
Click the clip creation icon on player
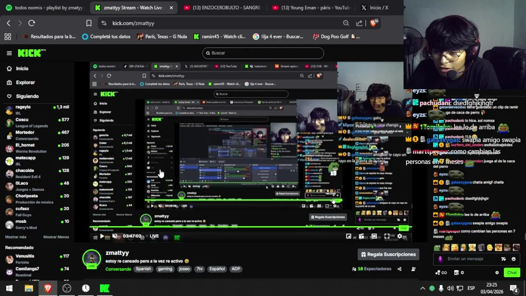coord(361,236)
